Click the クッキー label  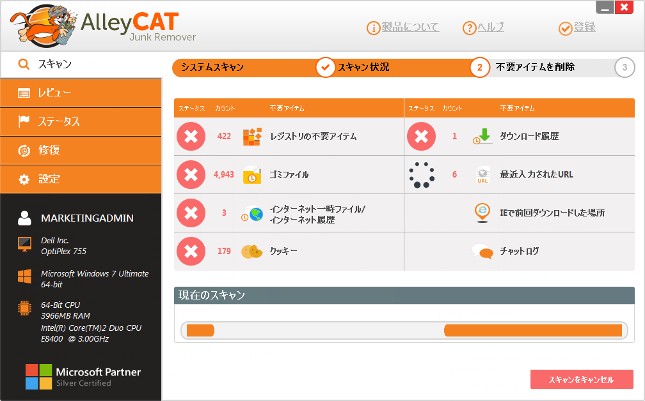tap(283, 251)
